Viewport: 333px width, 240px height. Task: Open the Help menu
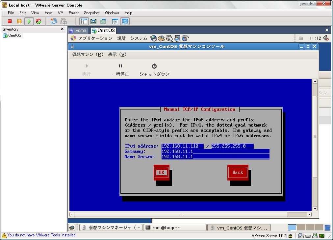[x=128, y=13]
